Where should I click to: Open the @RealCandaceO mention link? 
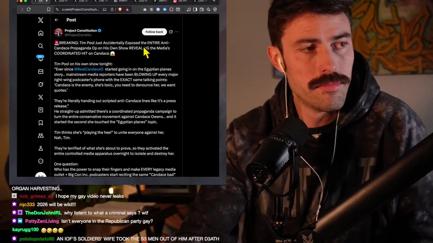(89, 69)
